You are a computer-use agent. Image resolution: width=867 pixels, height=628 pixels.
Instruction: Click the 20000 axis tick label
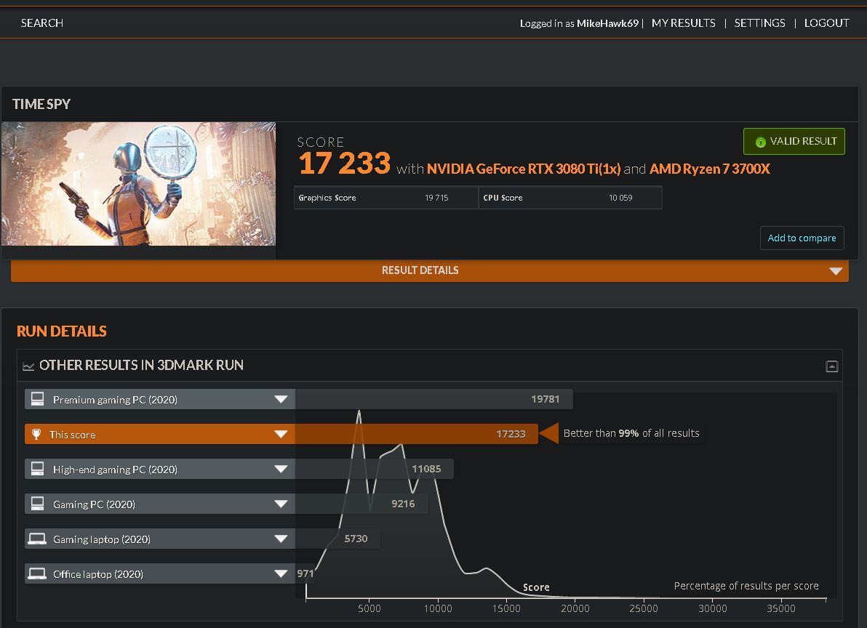[575, 608]
